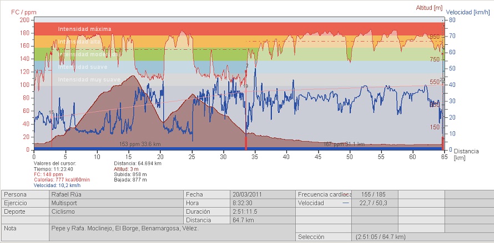Select the speed value '22,7 / 50,3'

[374, 203]
